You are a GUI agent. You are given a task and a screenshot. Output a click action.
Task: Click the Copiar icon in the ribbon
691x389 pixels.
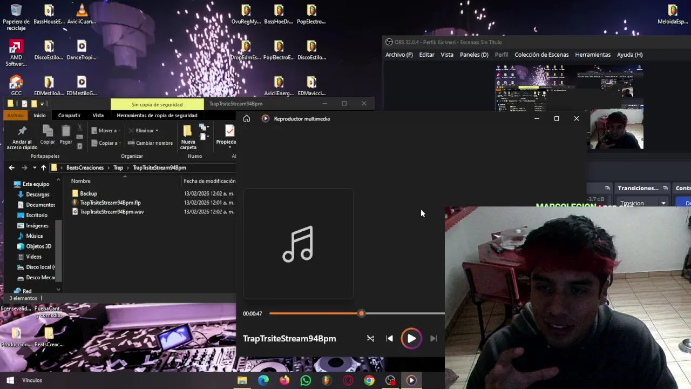[x=48, y=131]
